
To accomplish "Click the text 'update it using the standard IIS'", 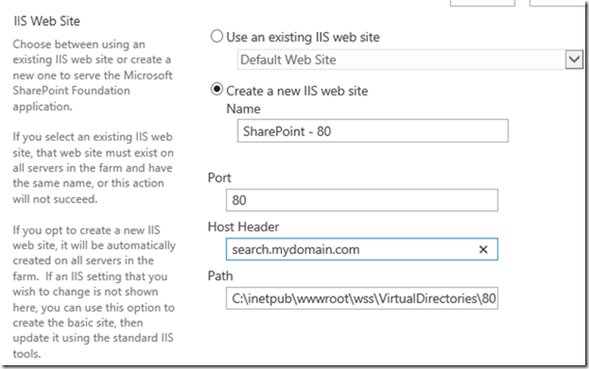I will [x=94, y=338].
